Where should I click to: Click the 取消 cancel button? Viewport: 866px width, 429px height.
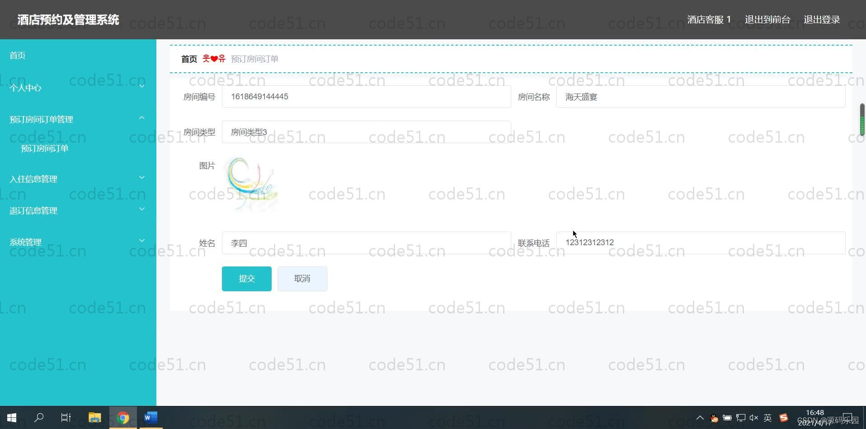click(x=302, y=279)
